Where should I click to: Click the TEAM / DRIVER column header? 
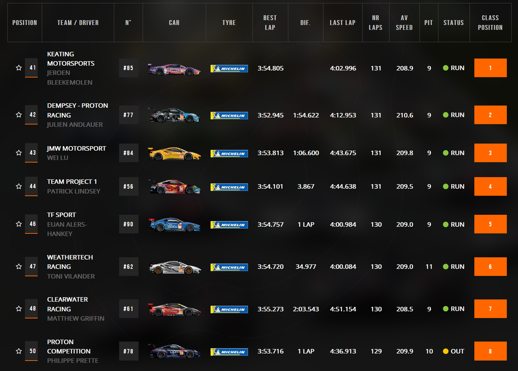pos(78,22)
